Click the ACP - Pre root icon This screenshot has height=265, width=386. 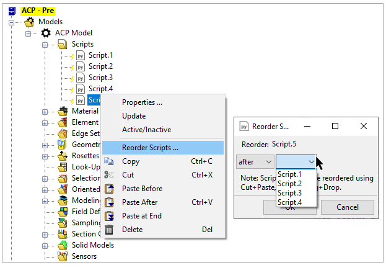coord(12,11)
